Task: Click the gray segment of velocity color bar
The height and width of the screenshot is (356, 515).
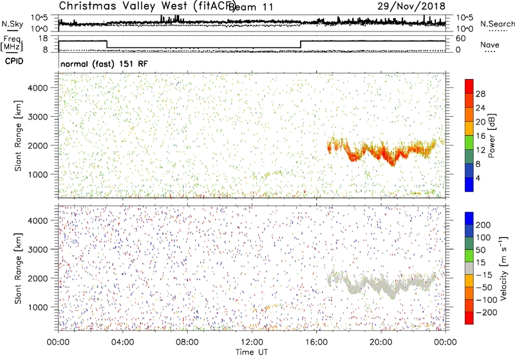Action: (x=469, y=269)
